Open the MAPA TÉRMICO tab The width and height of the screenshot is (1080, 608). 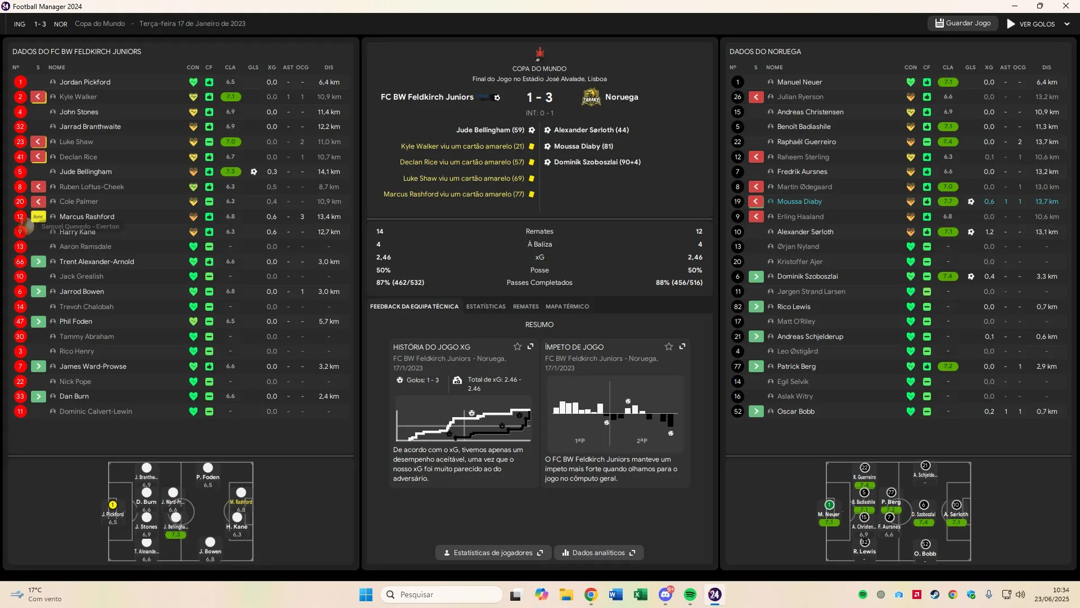pos(567,307)
